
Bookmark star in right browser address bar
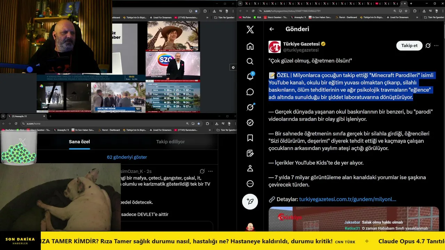click(405, 11)
